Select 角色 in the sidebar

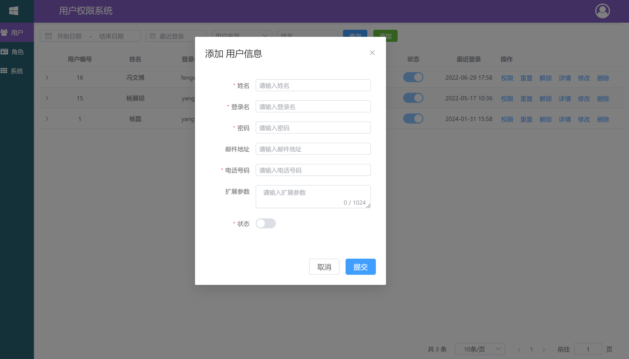(x=17, y=52)
